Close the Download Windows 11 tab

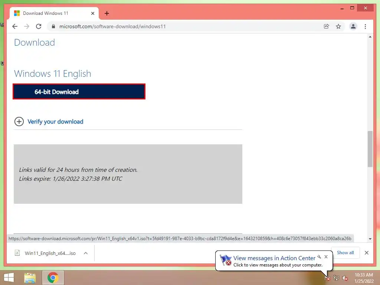(x=92, y=13)
